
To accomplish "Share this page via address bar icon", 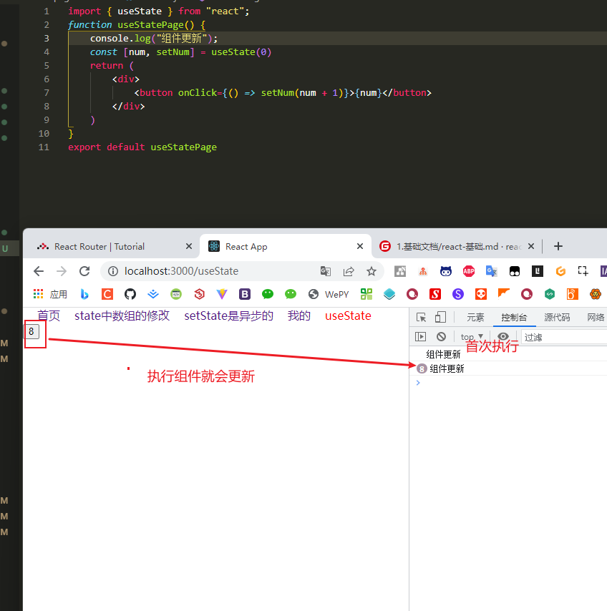I will pyautogui.click(x=349, y=271).
